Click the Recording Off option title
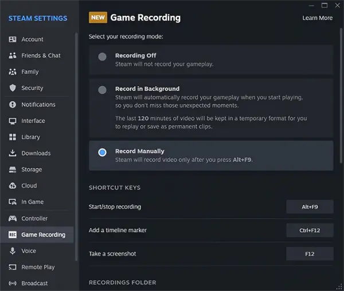Screen dimensions: 344x291 coord(135,55)
